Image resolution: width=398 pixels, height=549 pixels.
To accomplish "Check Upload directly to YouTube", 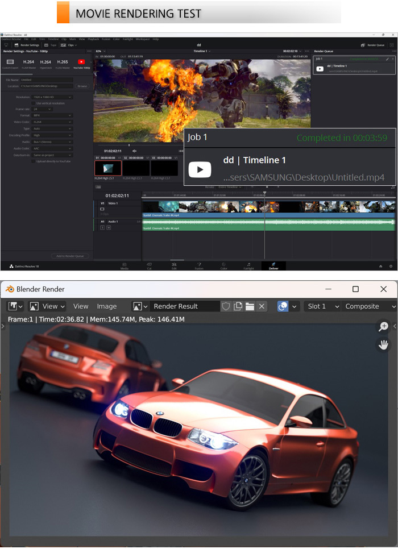I will (34, 161).
